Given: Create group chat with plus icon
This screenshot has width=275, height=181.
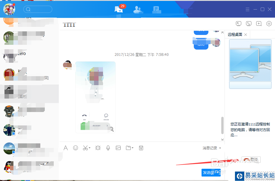Looking at the screenshot, I should 259,24.
